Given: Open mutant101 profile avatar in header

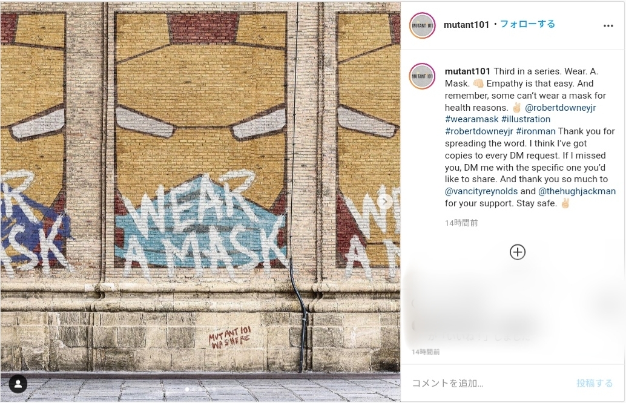Looking at the screenshot, I should [423, 25].
